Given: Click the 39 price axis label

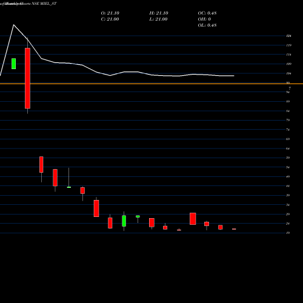Looking at the screenshot, I should point(288,195).
